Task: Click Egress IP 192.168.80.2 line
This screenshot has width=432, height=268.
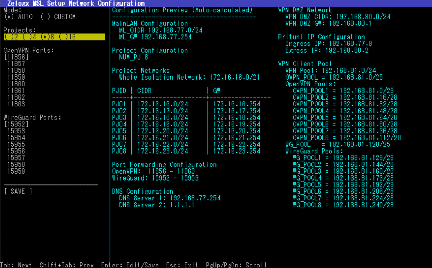Action: 327,50
